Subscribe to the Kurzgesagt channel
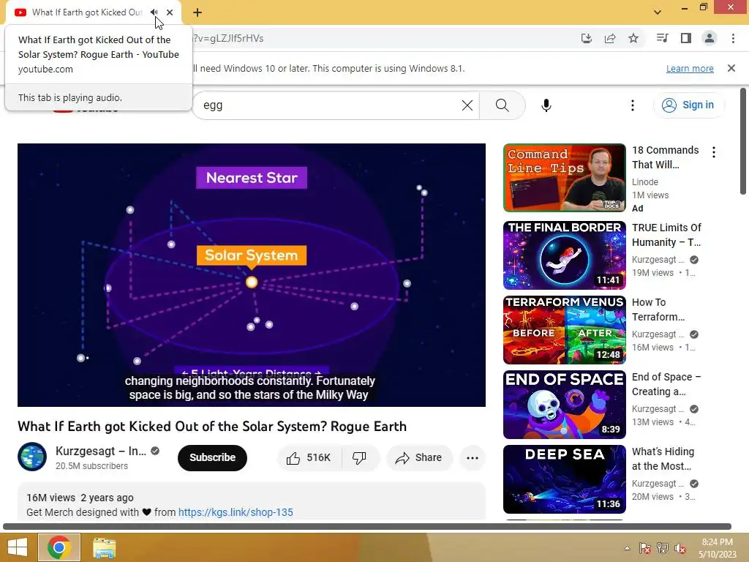749x562 pixels. 212,458
